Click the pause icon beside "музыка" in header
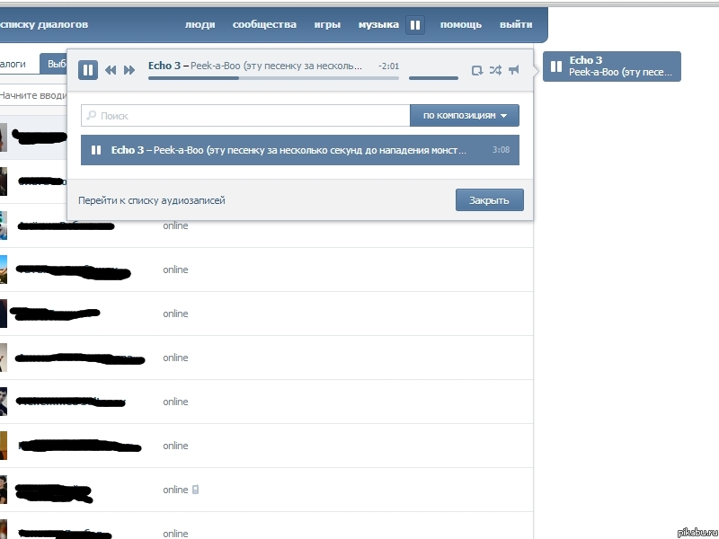Viewport: 719px width, 539px height. [x=415, y=25]
